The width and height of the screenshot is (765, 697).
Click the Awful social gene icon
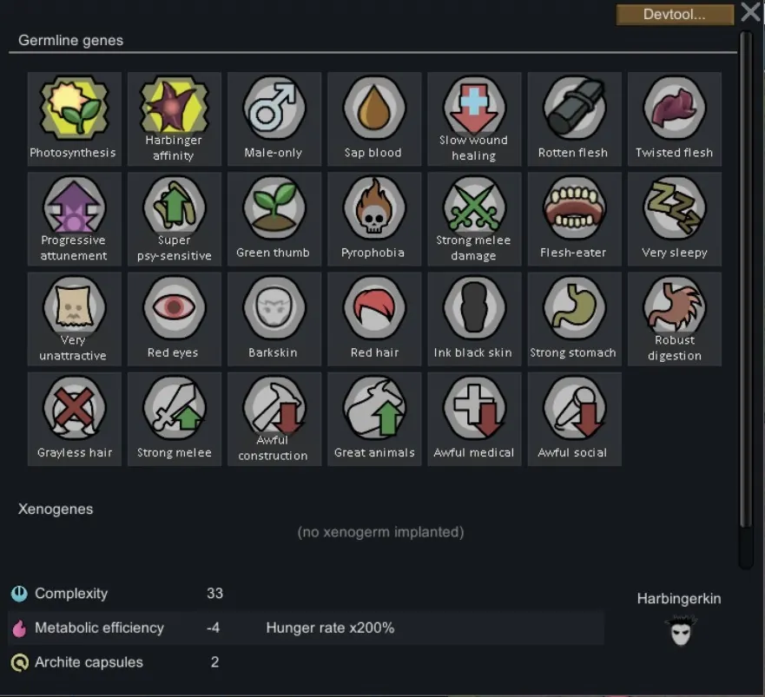coord(574,408)
